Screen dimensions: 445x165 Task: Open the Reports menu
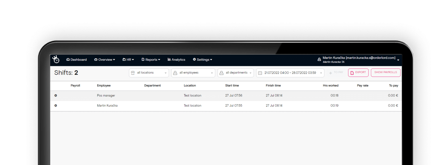pyautogui.click(x=151, y=60)
